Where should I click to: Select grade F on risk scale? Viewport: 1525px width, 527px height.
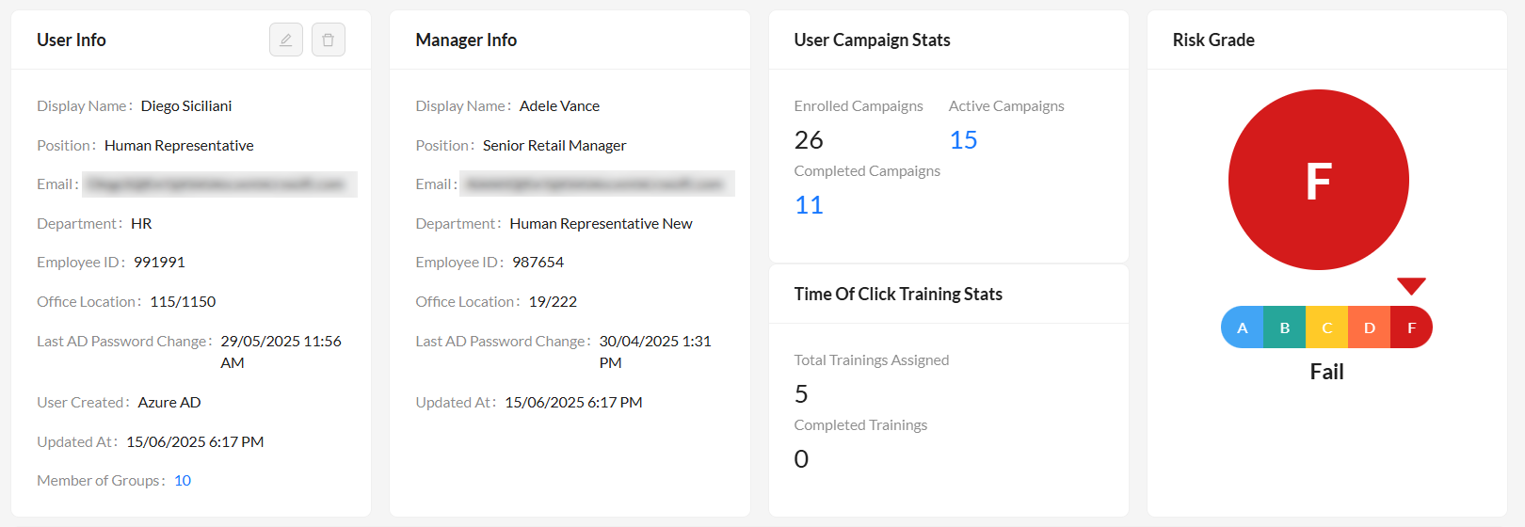(1411, 327)
